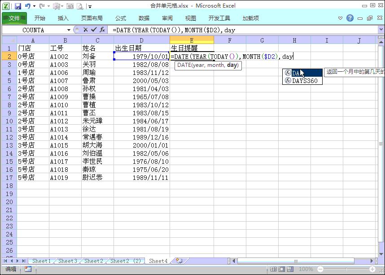This screenshot has height=275, width=385.
Task: Click the macro record icon in status bar
Action: pyautogui.click(x=28, y=269)
